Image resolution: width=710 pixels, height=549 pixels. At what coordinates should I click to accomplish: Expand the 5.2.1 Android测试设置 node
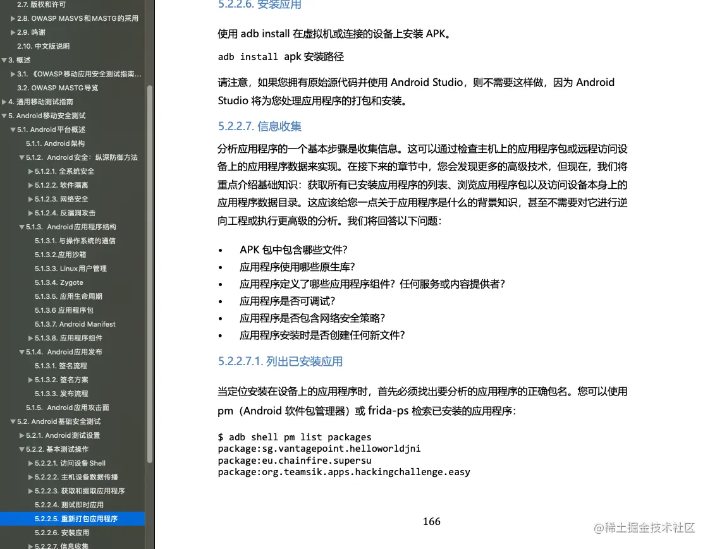21,435
